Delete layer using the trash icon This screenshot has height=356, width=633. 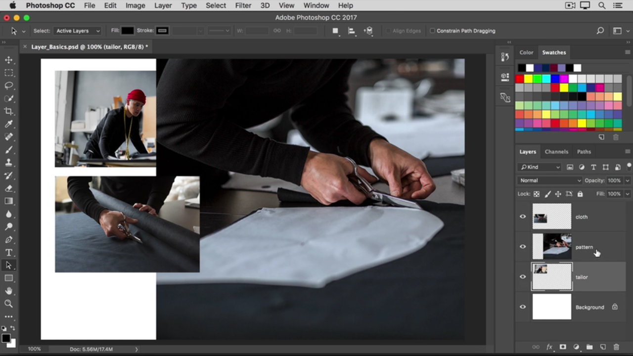coord(616,347)
